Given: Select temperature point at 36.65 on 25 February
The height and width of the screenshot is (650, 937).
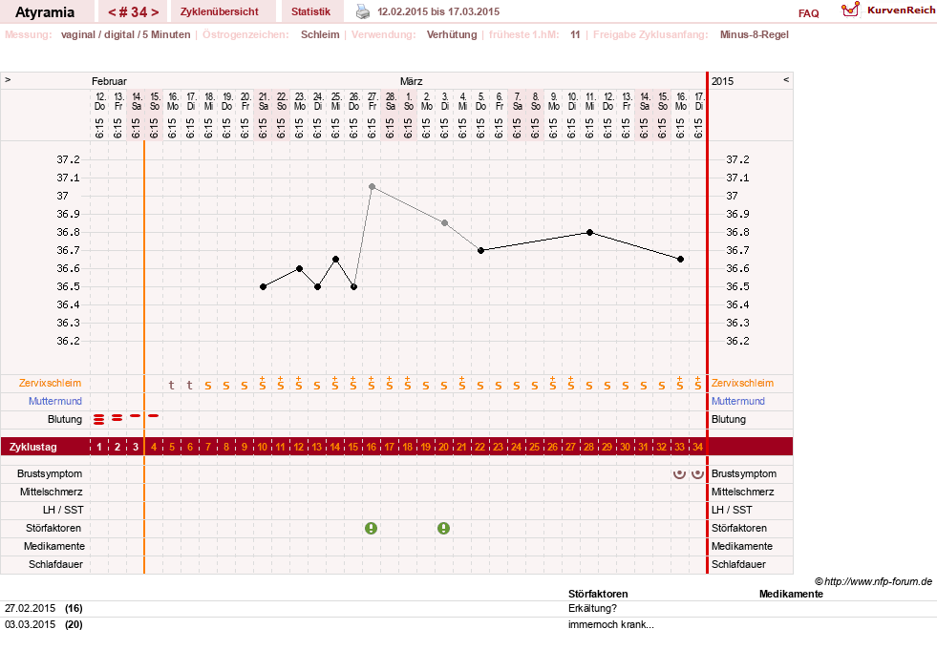Looking at the screenshot, I should 336,260.
